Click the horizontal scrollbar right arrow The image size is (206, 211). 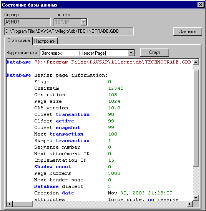point(190,204)
